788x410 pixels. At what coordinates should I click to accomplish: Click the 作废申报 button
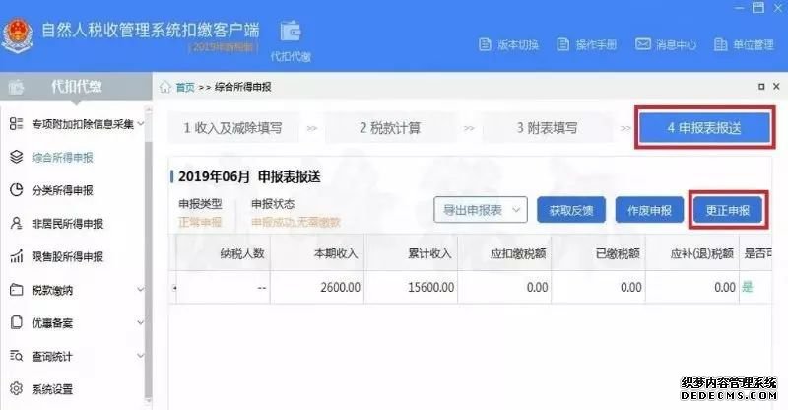coord(649,210)
